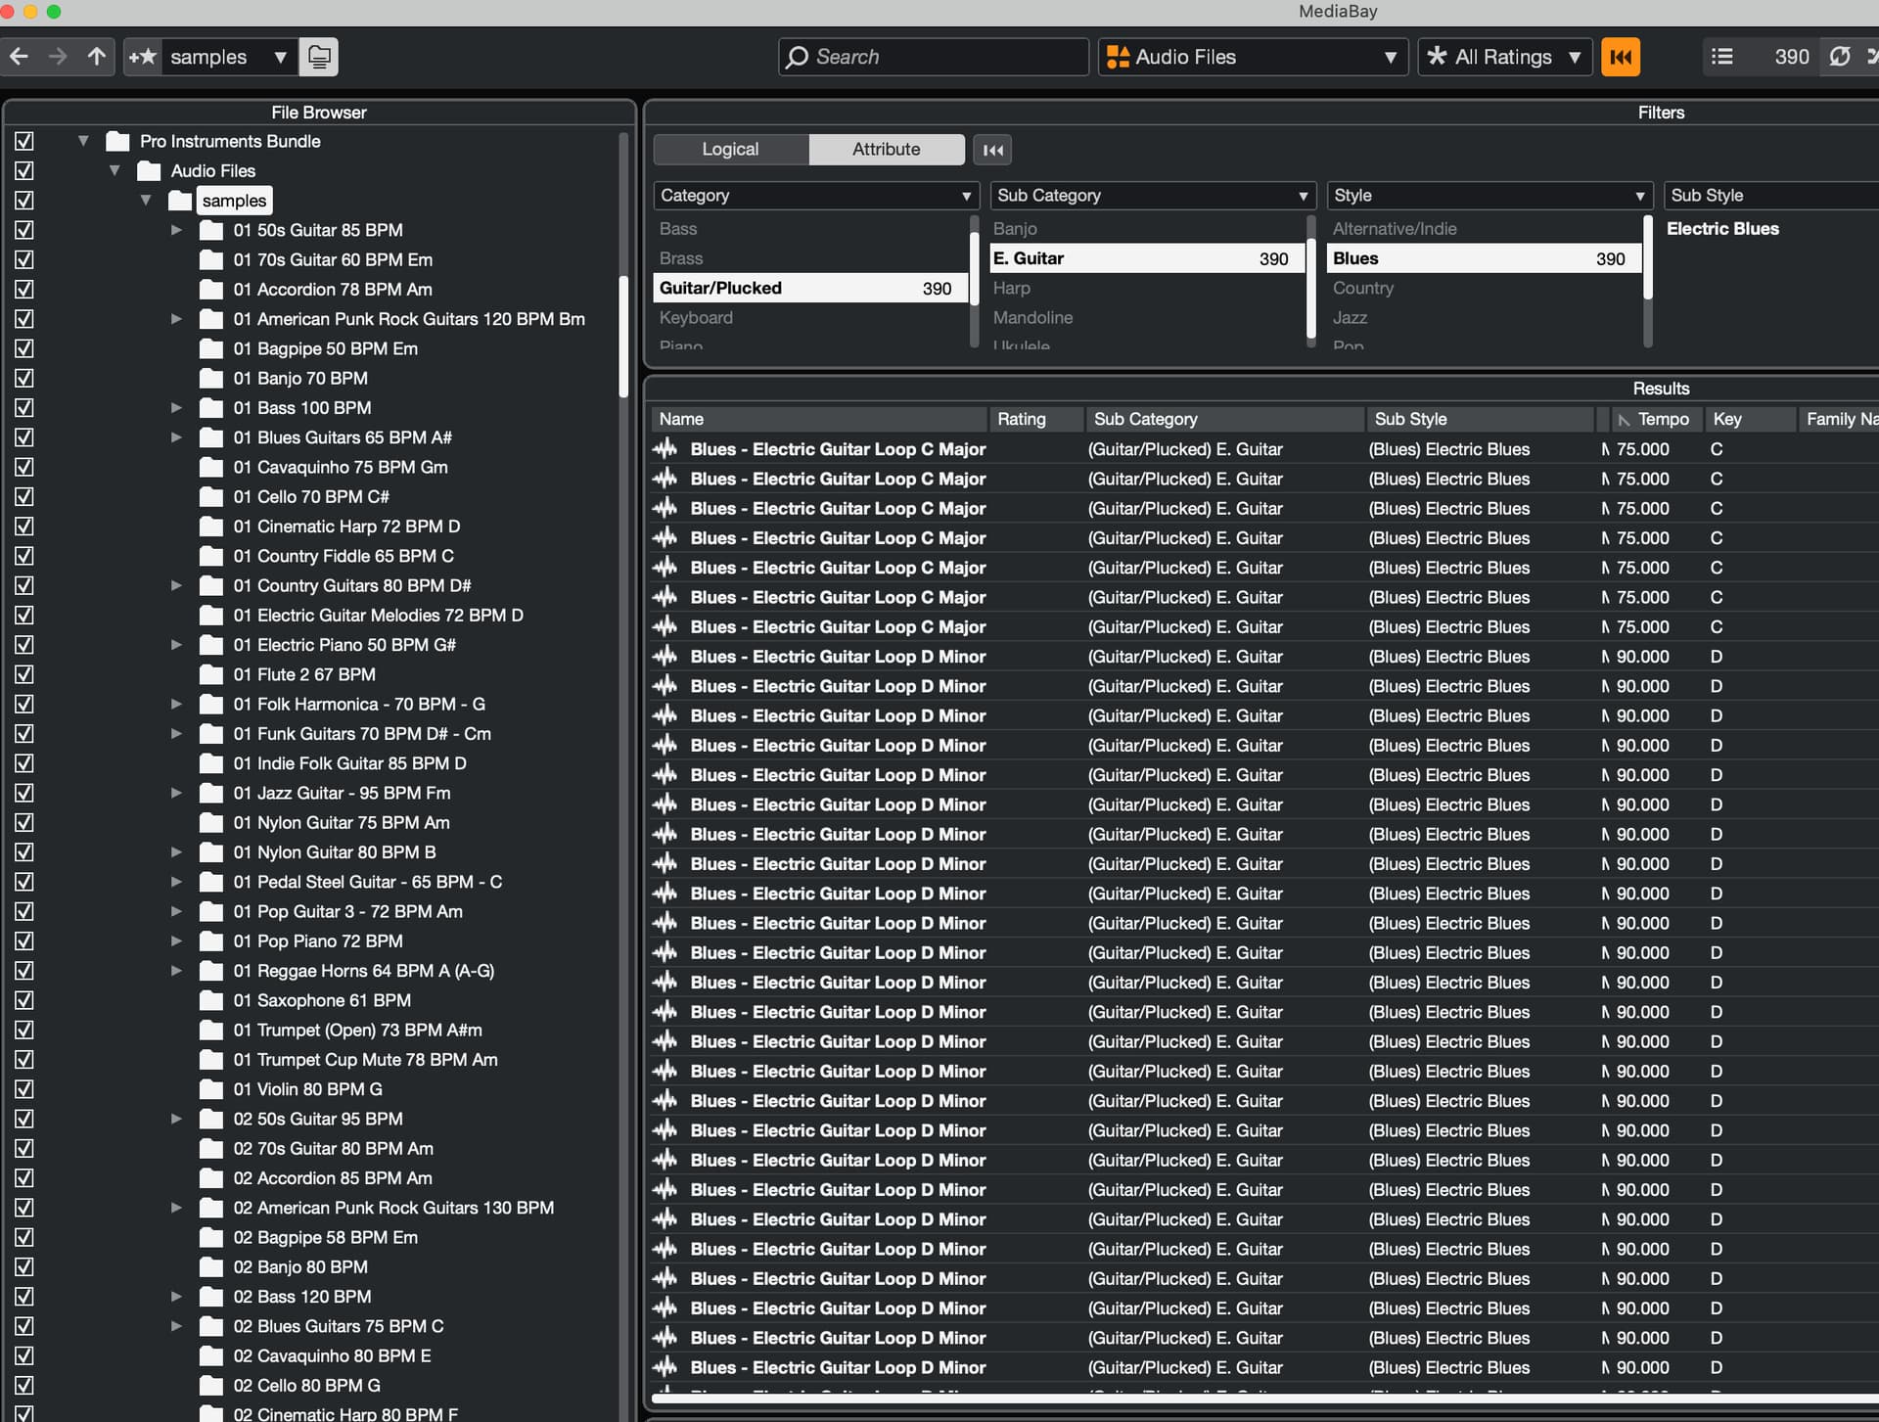Click the orange reset filters button

click(x=1621, y=57)
